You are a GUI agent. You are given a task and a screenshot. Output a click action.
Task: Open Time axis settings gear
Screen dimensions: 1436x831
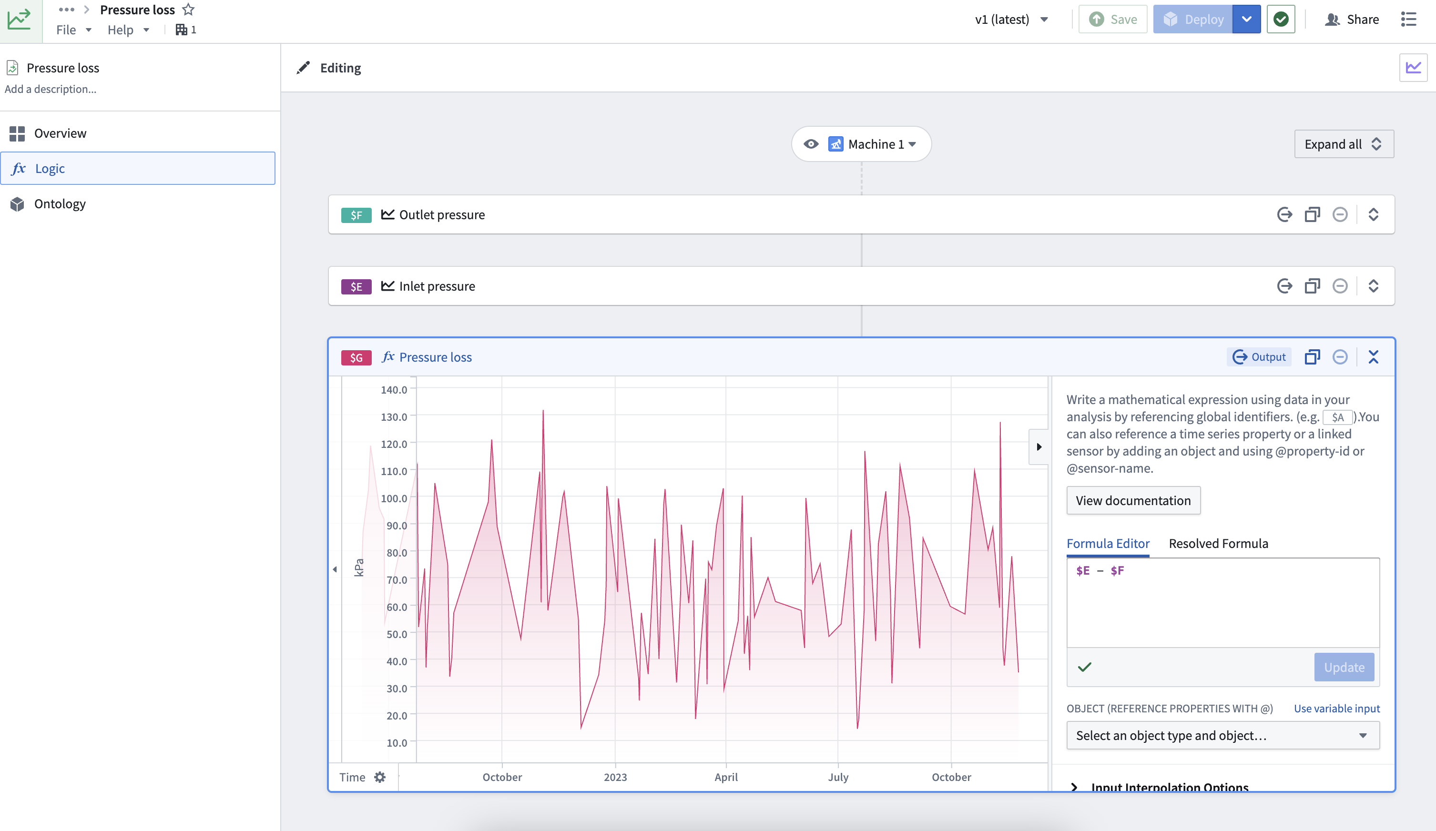coord(380,777)
